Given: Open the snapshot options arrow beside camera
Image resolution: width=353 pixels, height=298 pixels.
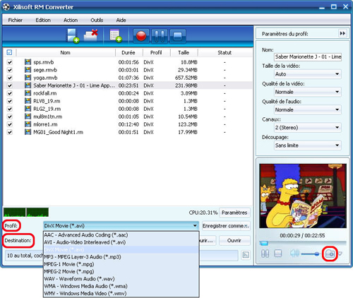Looking at the screenshot, I should 340,254.
